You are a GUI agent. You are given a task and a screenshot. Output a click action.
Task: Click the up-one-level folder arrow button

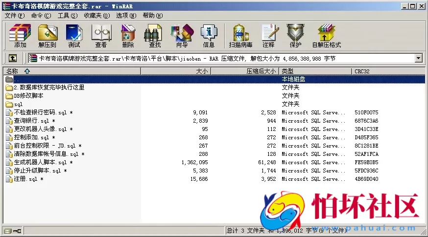(x=13, y=58)
